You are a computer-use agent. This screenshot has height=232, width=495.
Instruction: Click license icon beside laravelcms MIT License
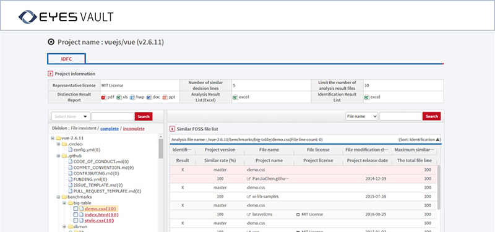pyautogui.click(x=298, y=214)
